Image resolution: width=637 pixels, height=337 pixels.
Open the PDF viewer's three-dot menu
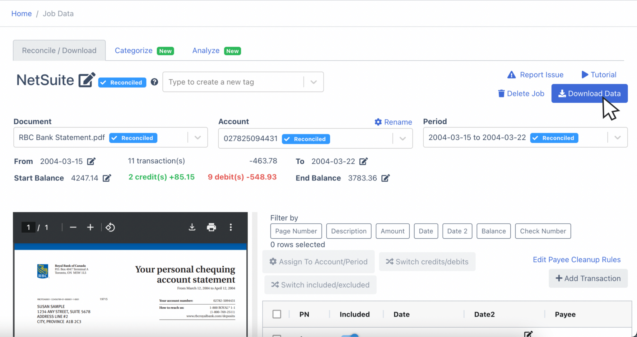(231, 227)
